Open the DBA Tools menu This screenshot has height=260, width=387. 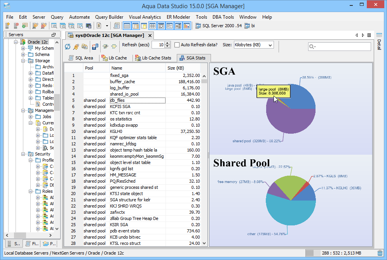223,17
